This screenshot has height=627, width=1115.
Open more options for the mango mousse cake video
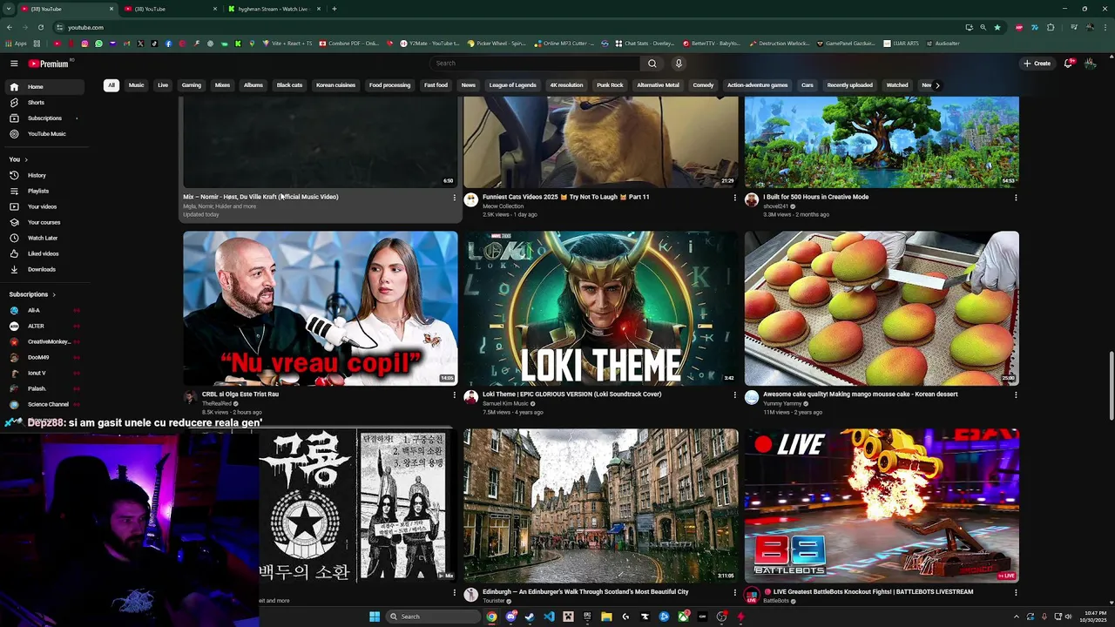click(1016, 394)
